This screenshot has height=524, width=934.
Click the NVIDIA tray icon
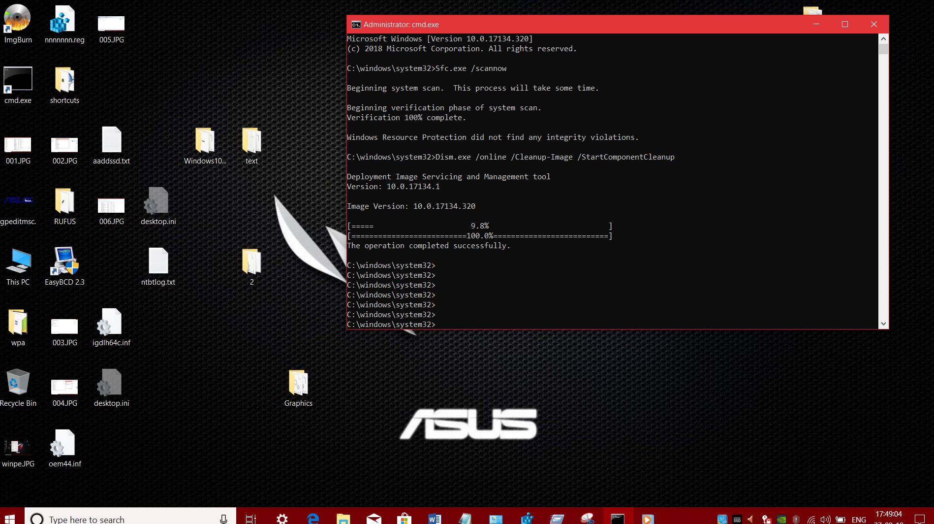(781, 519)
